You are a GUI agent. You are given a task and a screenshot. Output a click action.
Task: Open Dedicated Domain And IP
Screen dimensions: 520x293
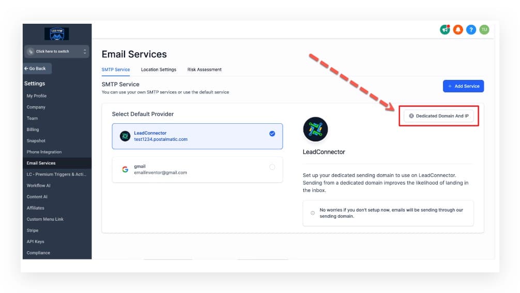(x=438, y=116)
